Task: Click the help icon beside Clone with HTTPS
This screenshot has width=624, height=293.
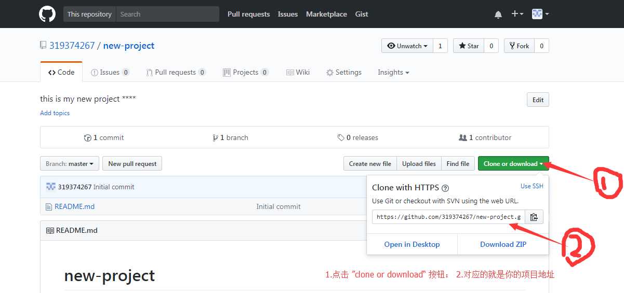Action: click(x=445, y=188)
